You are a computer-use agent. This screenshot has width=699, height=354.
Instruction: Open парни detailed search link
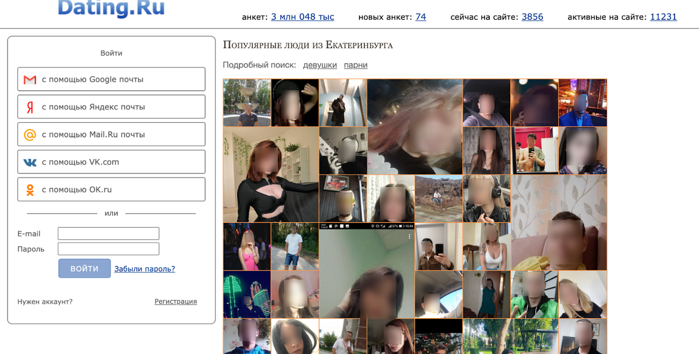pos(355,65)
